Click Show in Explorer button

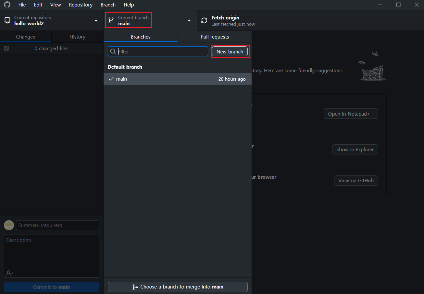pos(355,149)
